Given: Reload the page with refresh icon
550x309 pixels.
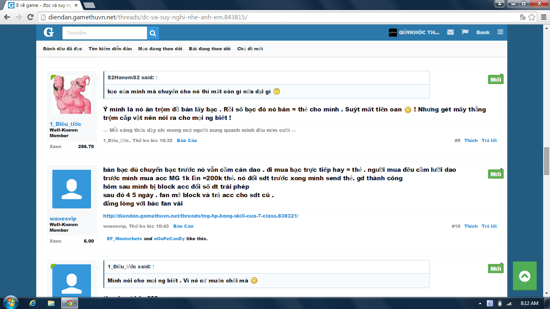Looking at the screenshot, I should pos(30,17).
